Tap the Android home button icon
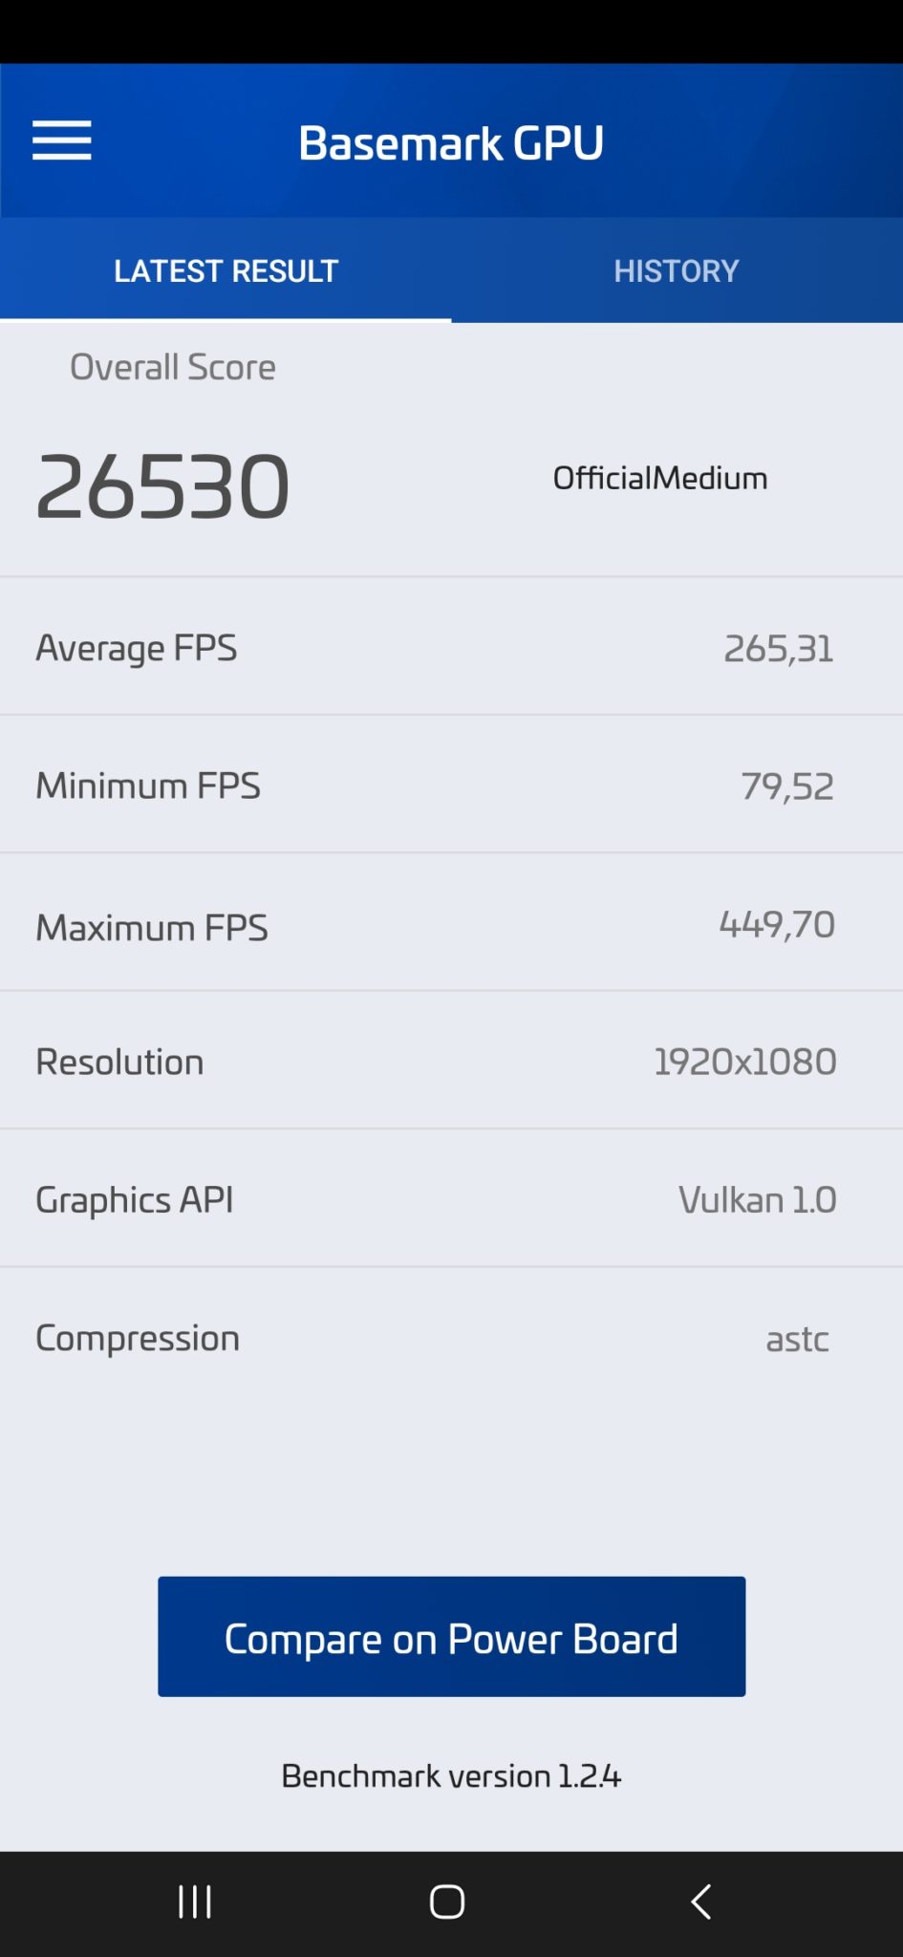Viewport: 903px width, 1957px height. (x=447, y=1902)
